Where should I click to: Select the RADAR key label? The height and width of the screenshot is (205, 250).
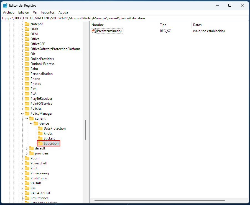(x=36, y=183)
